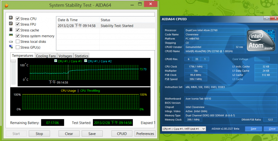Maximize the System Stability Test window
The image size is (278, 141).
140,4
